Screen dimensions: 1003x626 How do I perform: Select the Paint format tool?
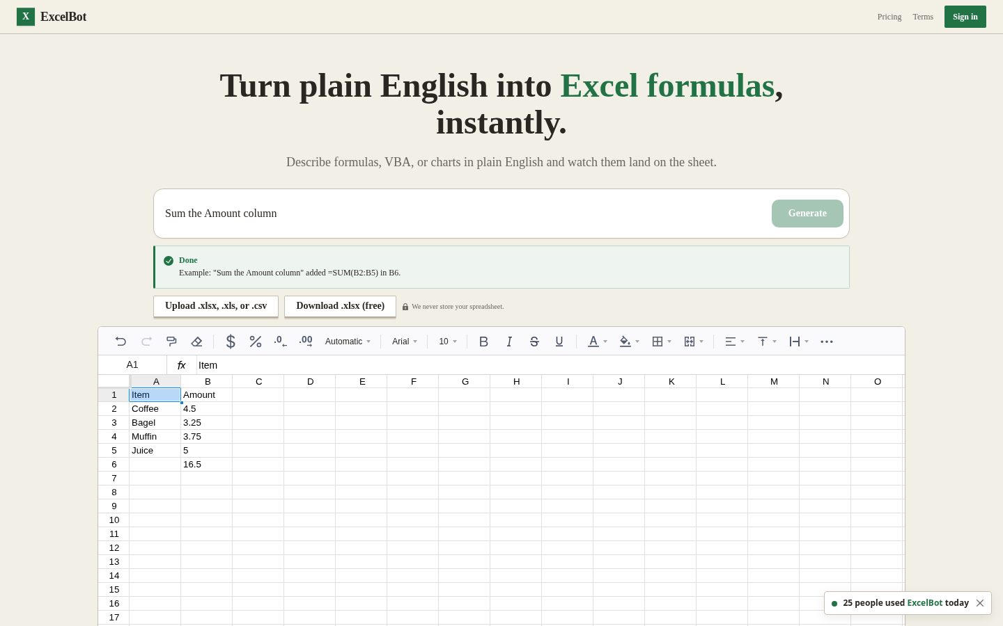click(171, 342)
